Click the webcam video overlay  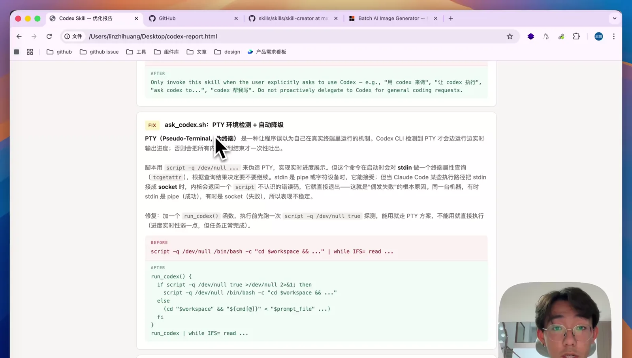[x=555, y=320]
